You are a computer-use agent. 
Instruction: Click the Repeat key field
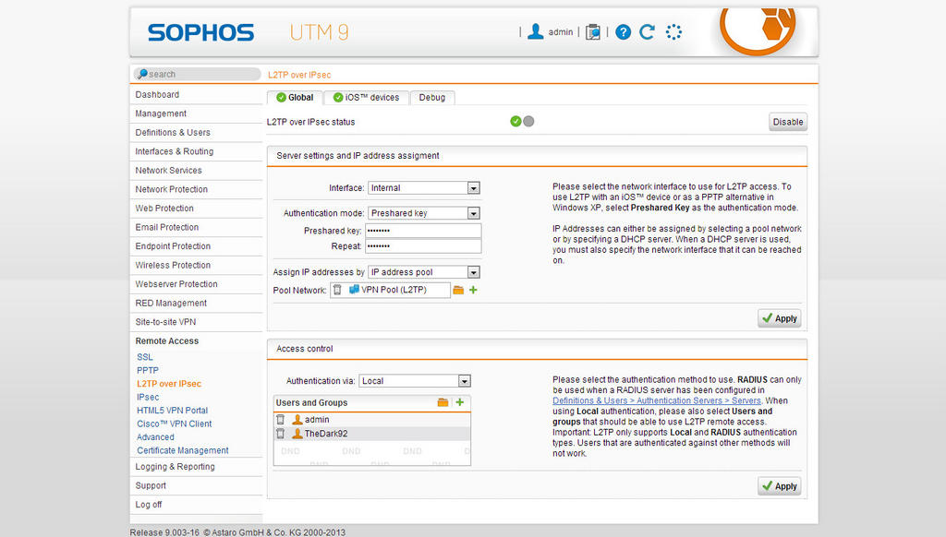(x=423, y=246)
